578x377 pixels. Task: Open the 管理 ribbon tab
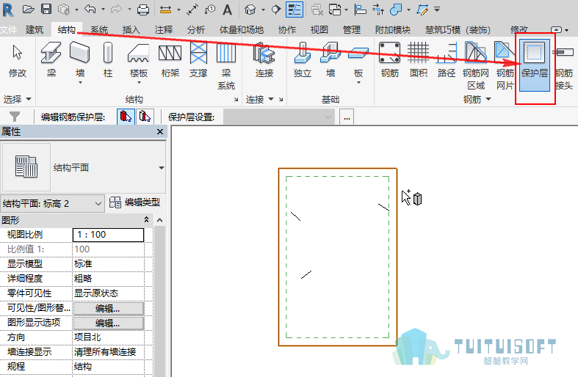coord(352,29)
